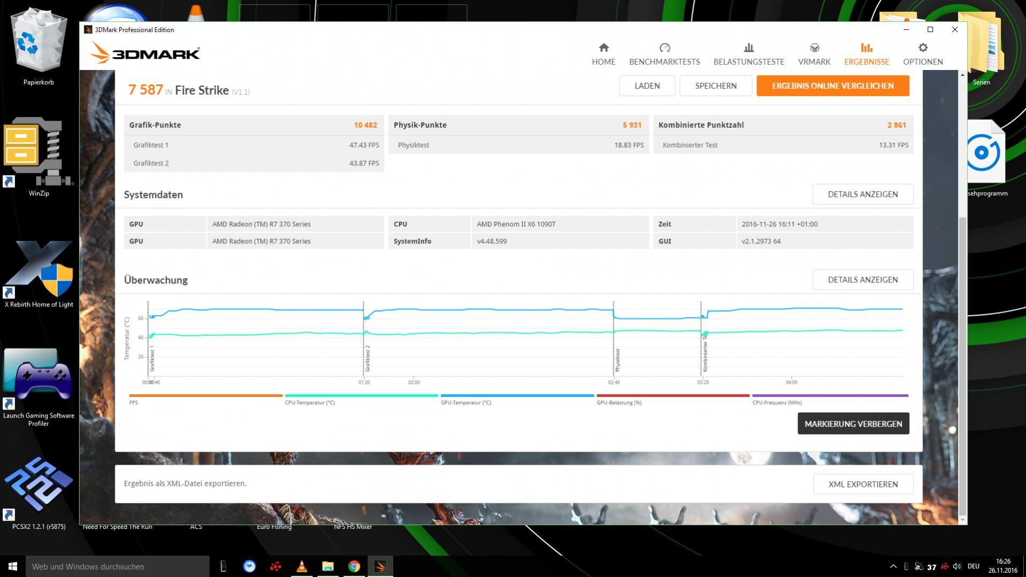Click the Physiktest marker line
The height and width of the screenshot is (577, 1026).
pos(614,338)
